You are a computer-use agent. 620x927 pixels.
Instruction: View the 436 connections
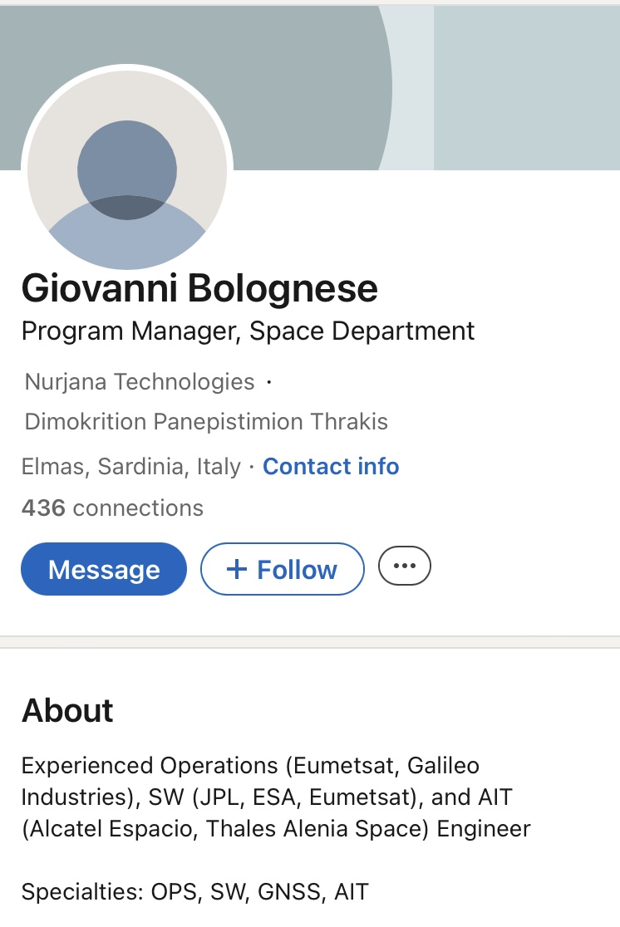coord(112,508)
